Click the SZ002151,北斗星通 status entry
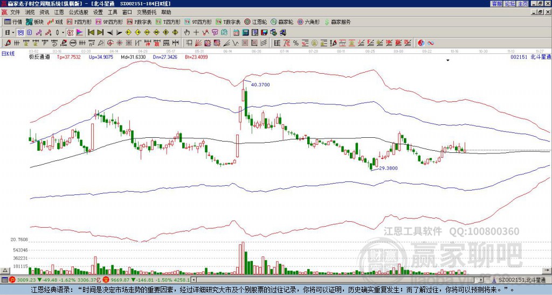The image size is (552, 295). [522, 280]
